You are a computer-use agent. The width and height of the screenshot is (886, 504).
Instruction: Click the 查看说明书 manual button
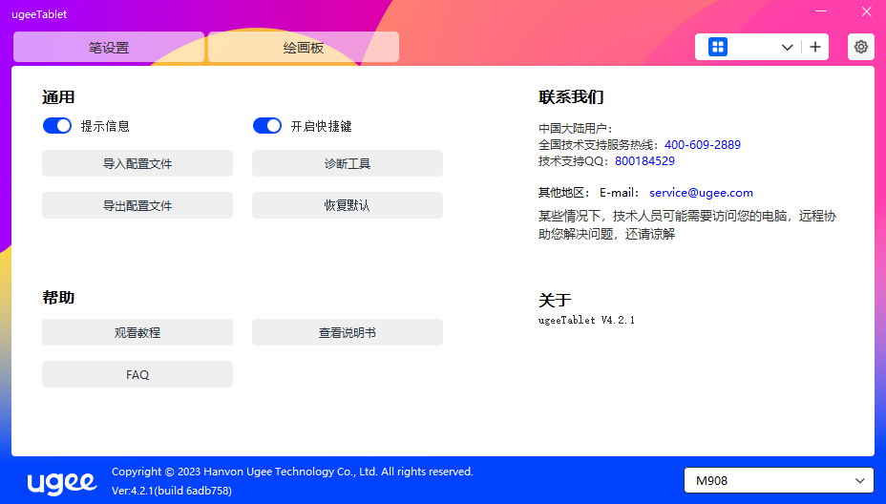pos(348,332)
